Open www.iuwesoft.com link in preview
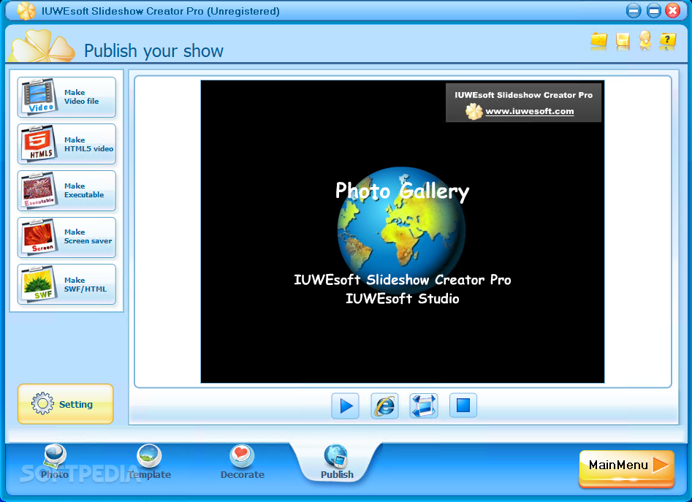 click(x=530, y=111)
